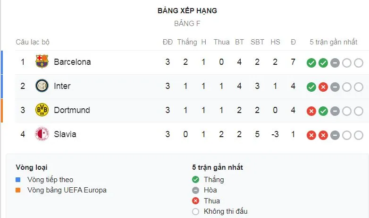This screenshot has width=369, height=218.
Task: Click Slavia's grey draw icon
Action: pos(335,135)
